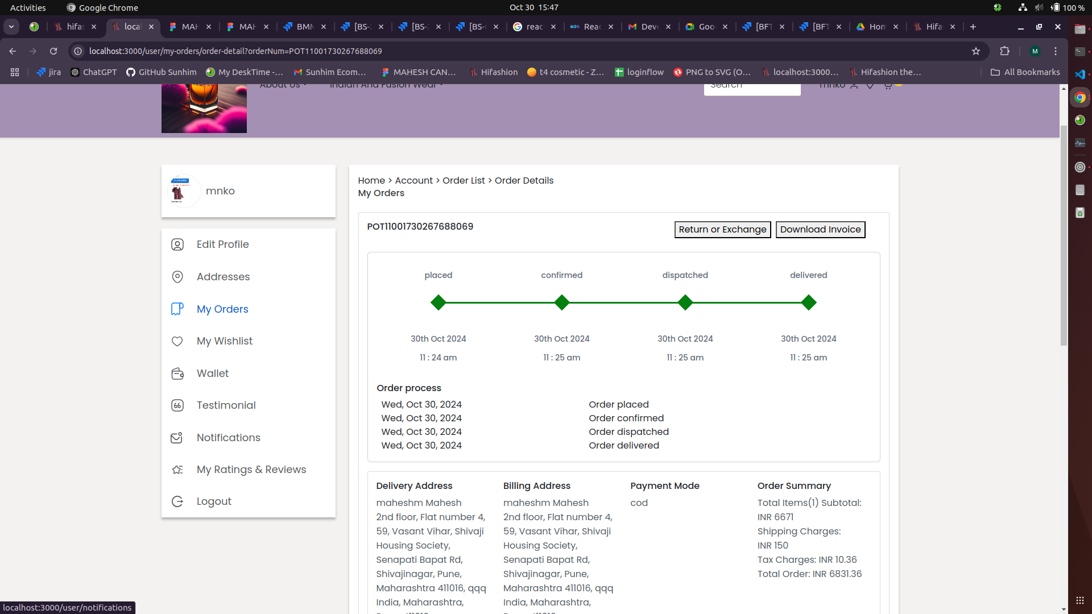This screenshot has height=614, width=1092.
Task: Open the Chrome apps grid in bookmarks bar
Action: tap(15, 72)
